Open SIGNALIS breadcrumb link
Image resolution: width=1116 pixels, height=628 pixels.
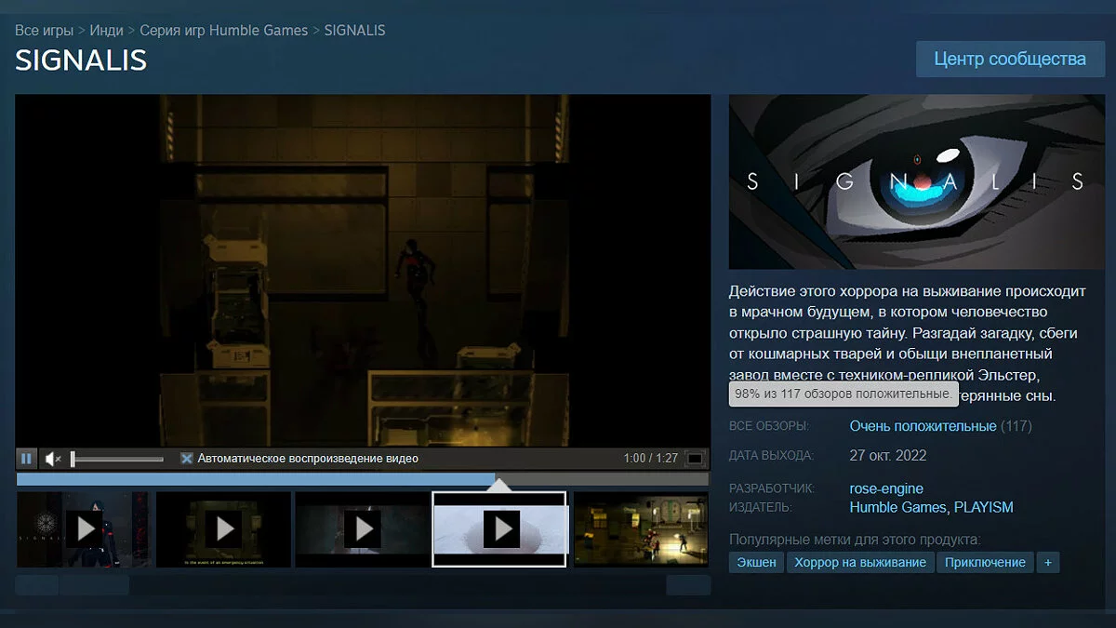pos(354,30)
